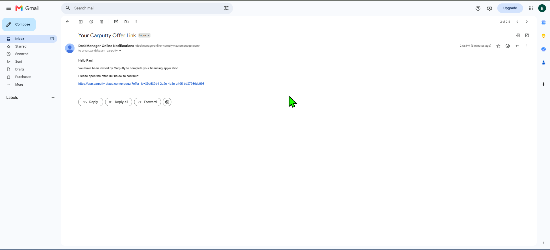550x250 pixels.
Task: Open the Google Account avatar
Action: click(x=542, y=8)
